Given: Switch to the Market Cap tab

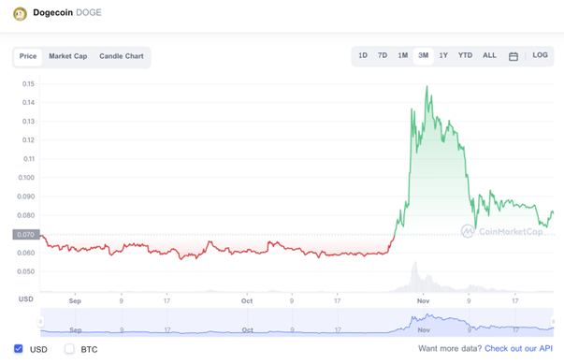Looking at the screenshot, I should (x=68, y=56).
